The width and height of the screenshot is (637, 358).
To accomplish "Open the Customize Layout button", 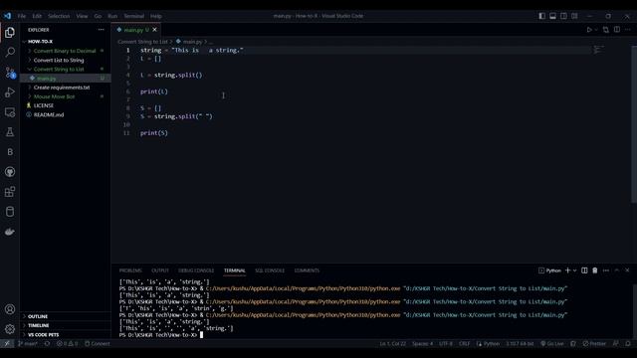I will pos(574,16).
